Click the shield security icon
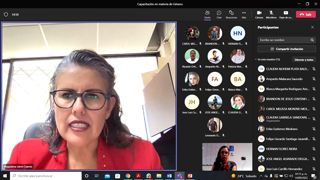The height and width of the screenshot is (180, 320). (x=6, y=14)
